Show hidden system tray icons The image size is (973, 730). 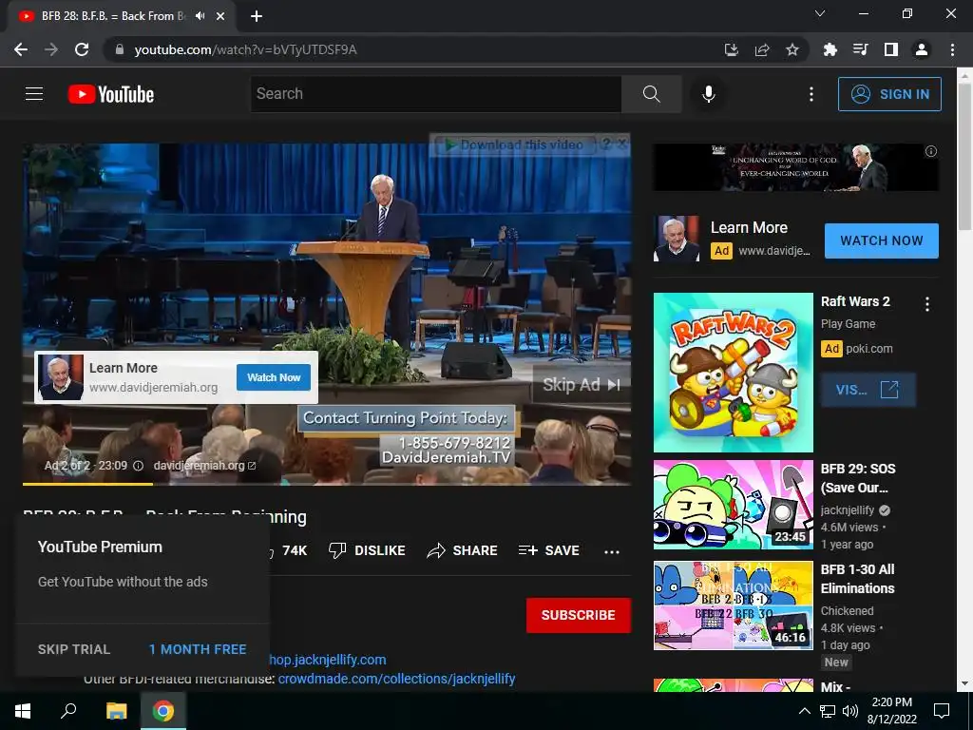coord(804,711)
